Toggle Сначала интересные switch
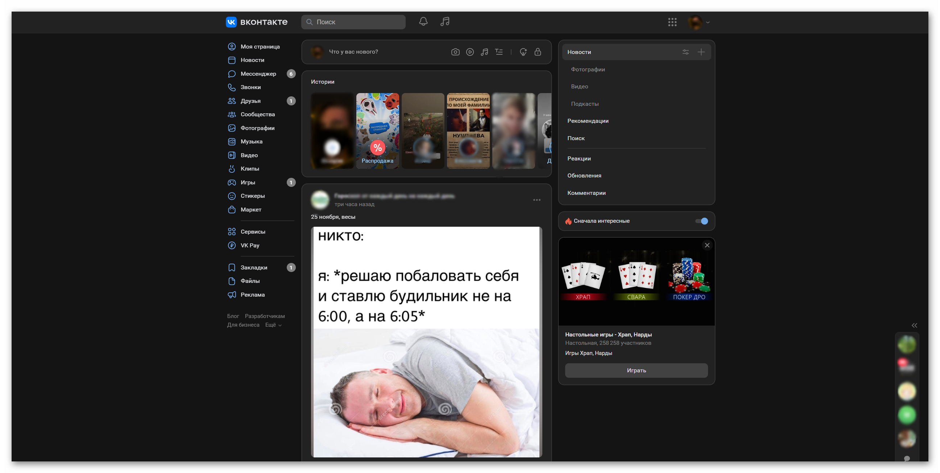This screenshot has width=940, height=473. point(701,221)
